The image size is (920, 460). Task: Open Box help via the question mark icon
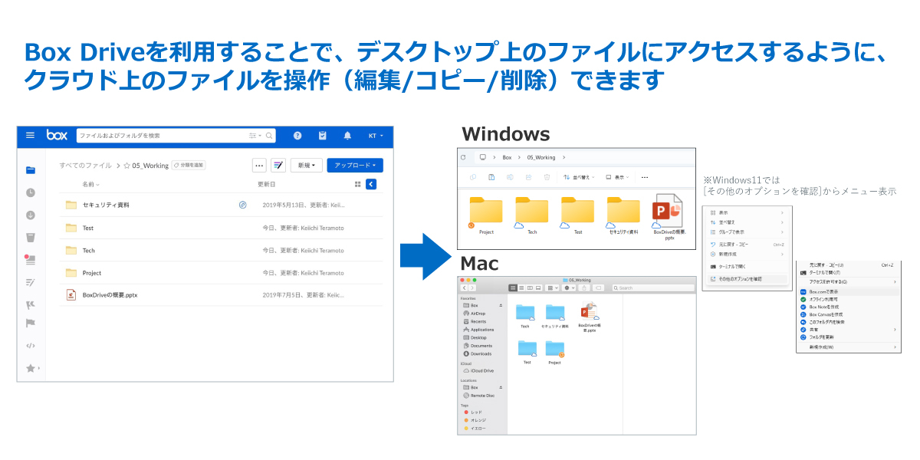click(x=297, y=136)
